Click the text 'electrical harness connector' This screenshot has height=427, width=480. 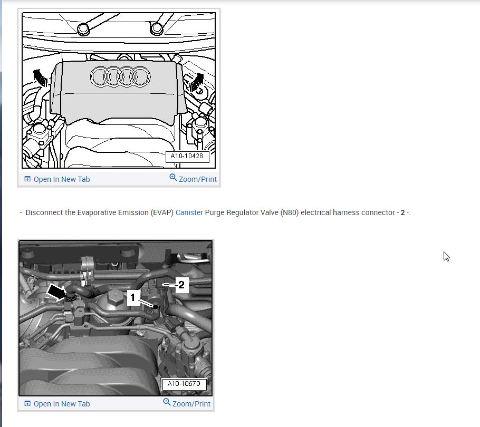(x=348, y=212)
